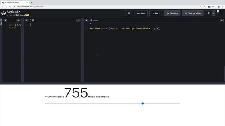Open CSS editor settings gear
Image resolution: width=225 pixels, height=126 pixels.
pos(27,20)
